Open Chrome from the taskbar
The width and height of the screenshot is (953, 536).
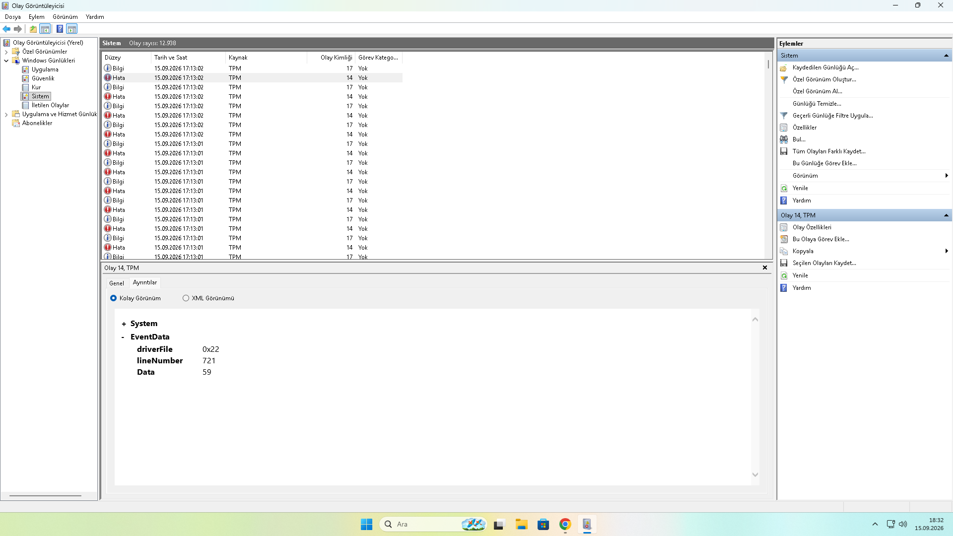click(x=565, y=524)
